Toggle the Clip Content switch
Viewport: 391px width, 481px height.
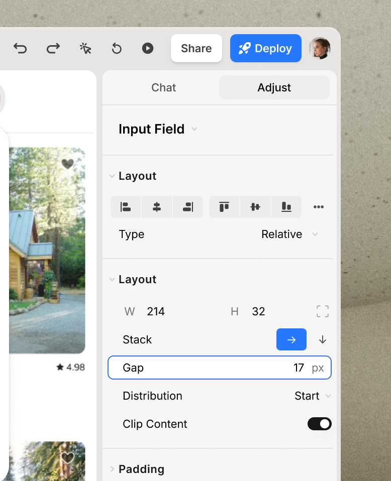(x=319, y=424)
